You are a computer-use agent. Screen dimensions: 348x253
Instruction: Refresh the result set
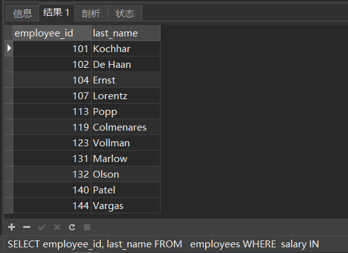(x=72, y=227)
